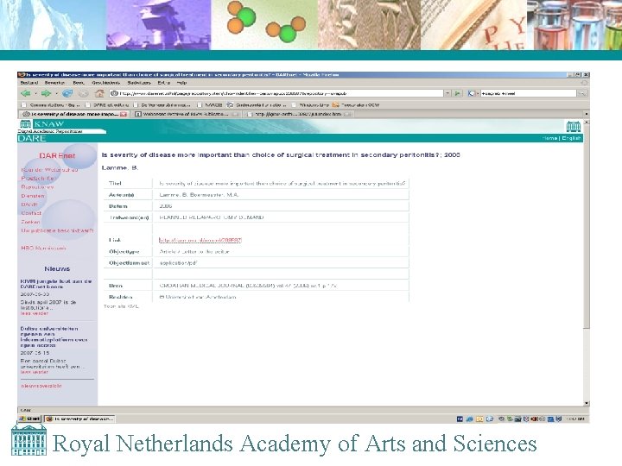The height and width of the screenshot is (466, 622).
Task: Click the search magnifier button at toolbar end
Action: pos(582,93)
